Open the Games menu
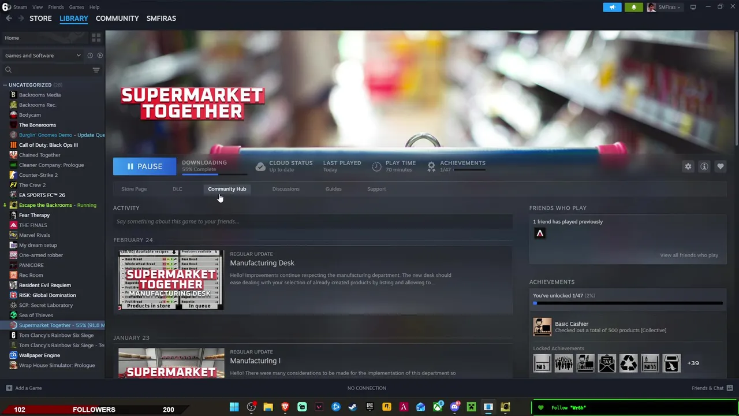This screenshot has height=416, width=739. pyautogui.click(x=76, y=7)
